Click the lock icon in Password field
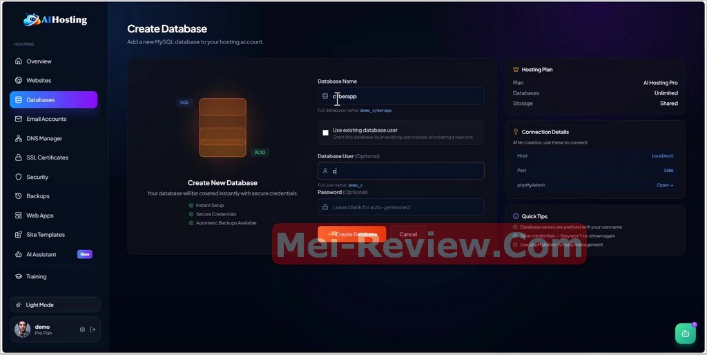 [x=325, y=207]
